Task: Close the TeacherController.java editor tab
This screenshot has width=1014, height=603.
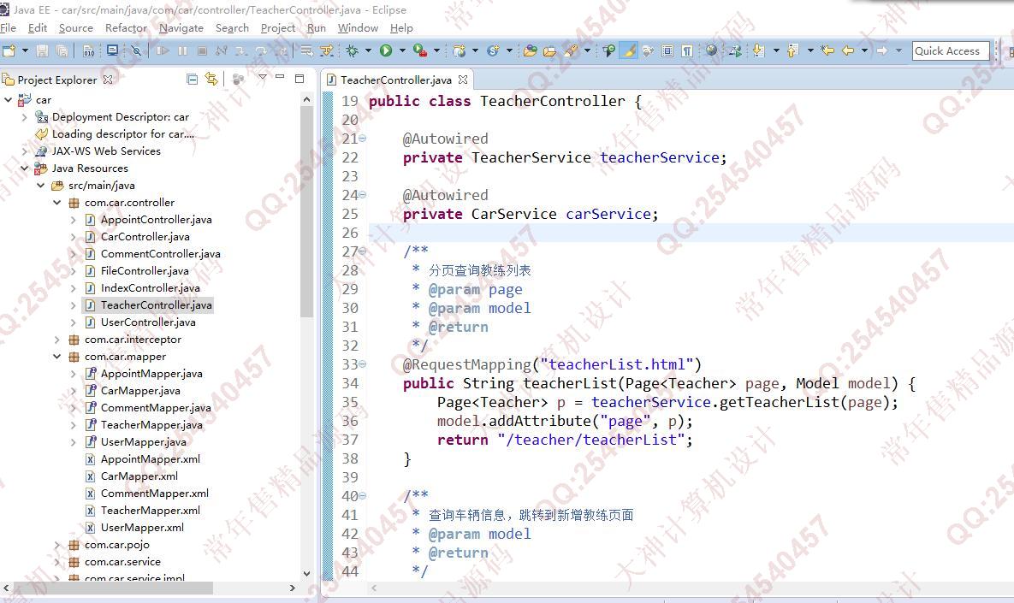Action: pyautogui.click(x=463, y=80)
